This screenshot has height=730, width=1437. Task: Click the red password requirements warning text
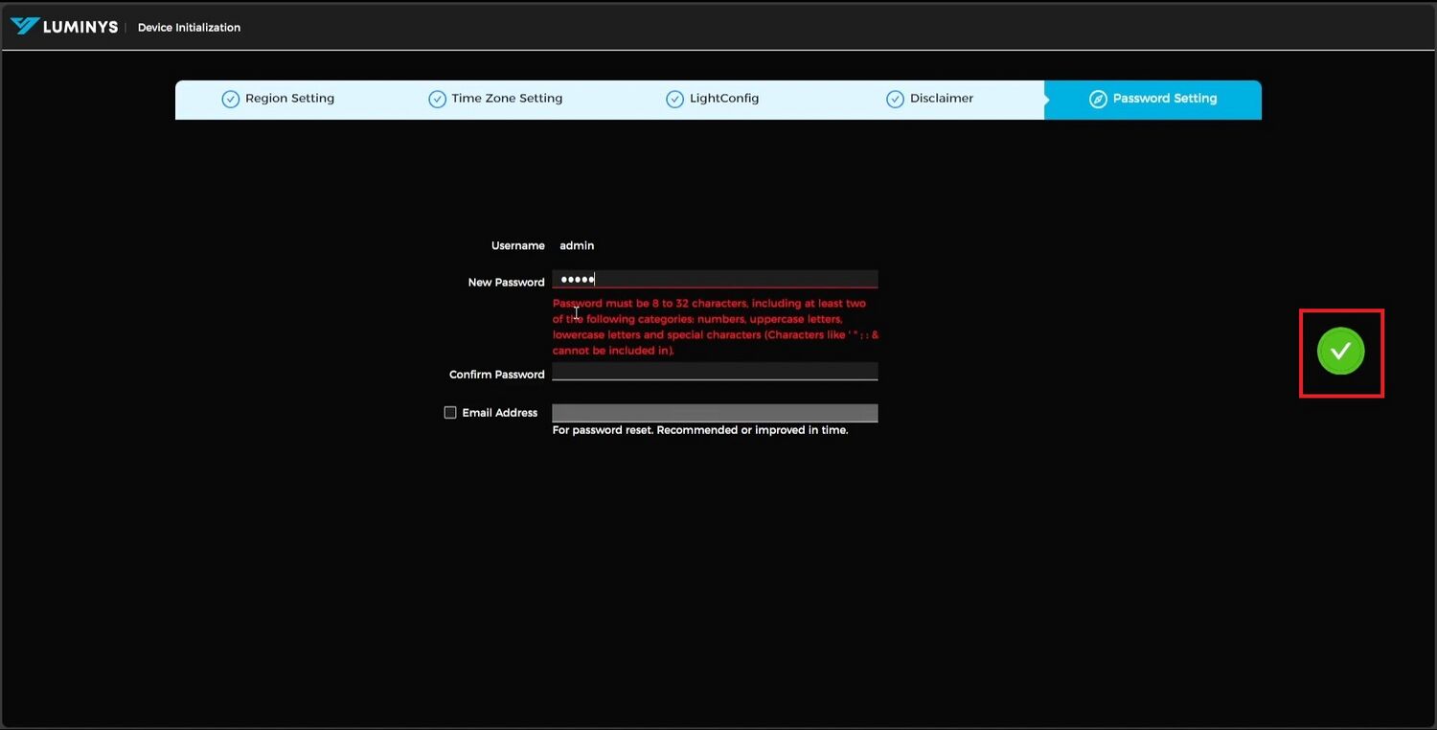714,326
